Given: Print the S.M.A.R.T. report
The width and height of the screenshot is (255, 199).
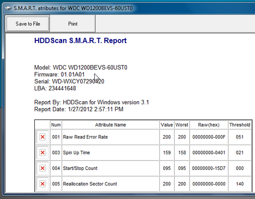Looking at the screenshot, I should [x=73, y=24].
